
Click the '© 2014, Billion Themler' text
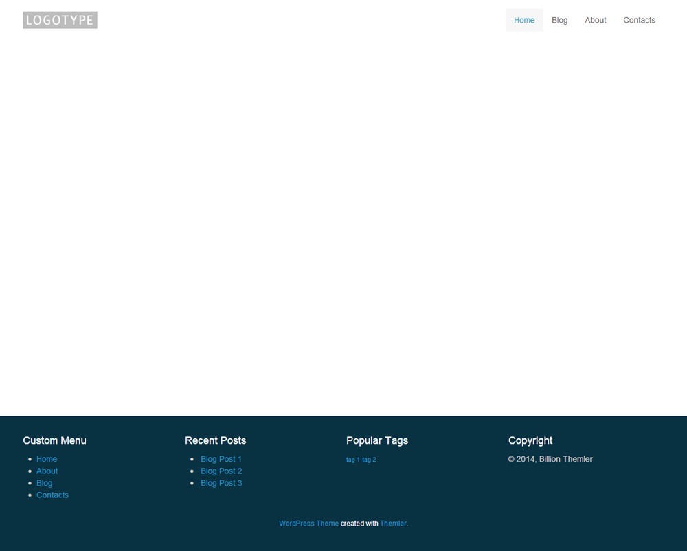coord(550,459)
